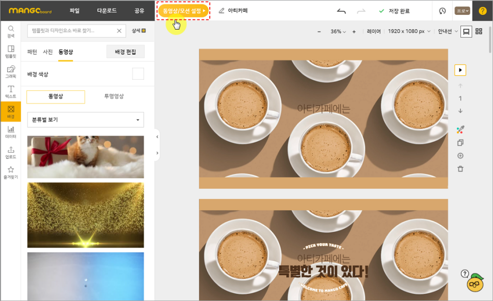Screen dimensions: 493x301
Task: Click the 동영상/모션 설정 button
Action: [183, 11]
